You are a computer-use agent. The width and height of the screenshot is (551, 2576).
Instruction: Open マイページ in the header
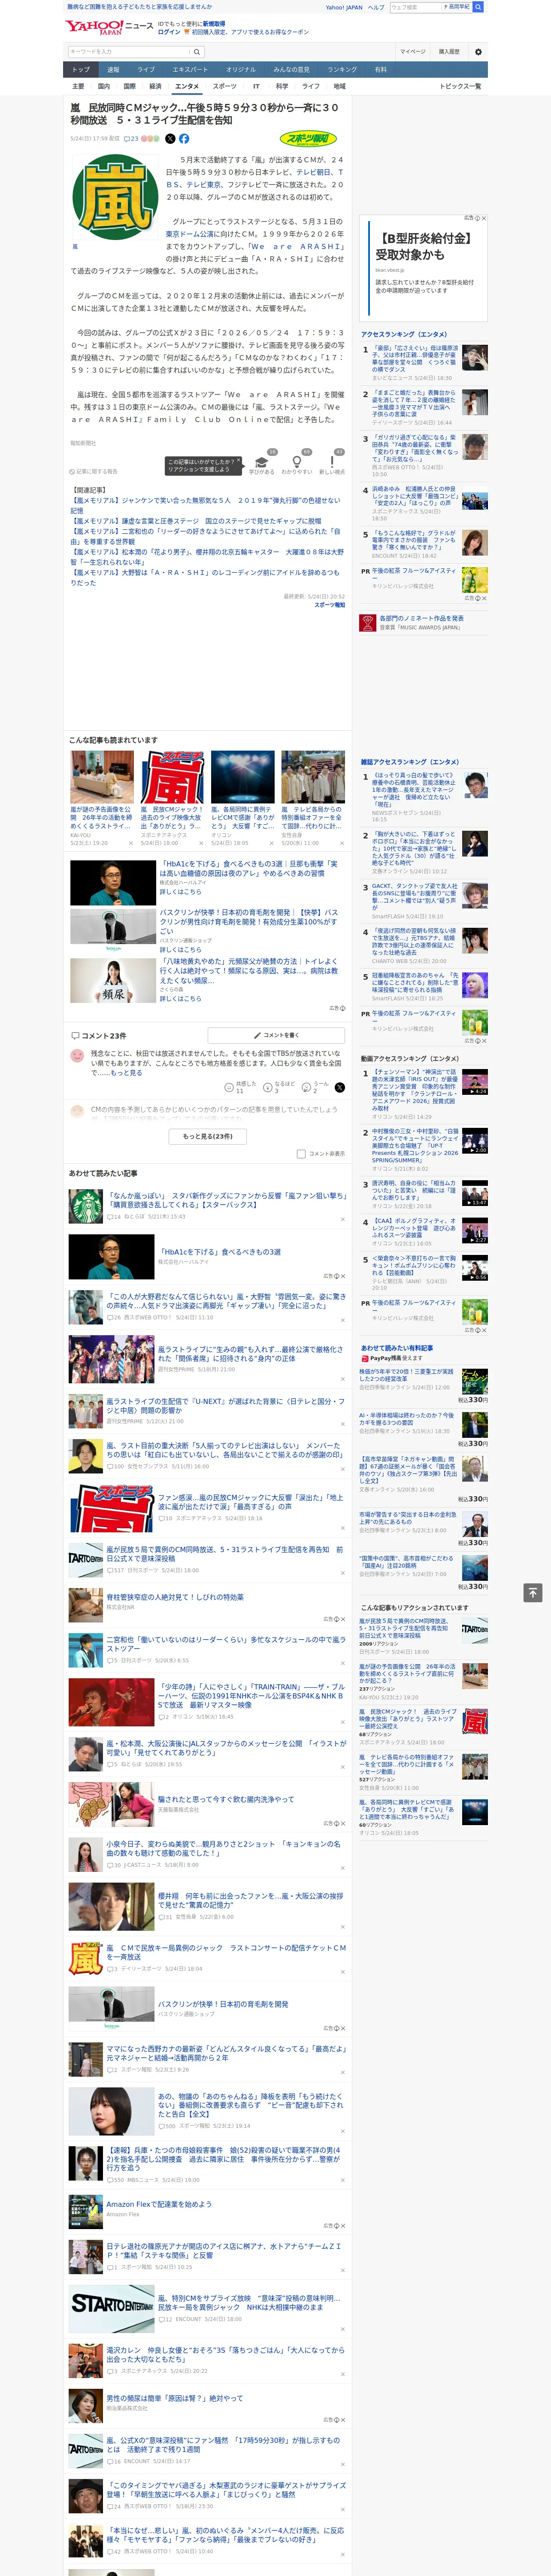[x=413, y=51]
